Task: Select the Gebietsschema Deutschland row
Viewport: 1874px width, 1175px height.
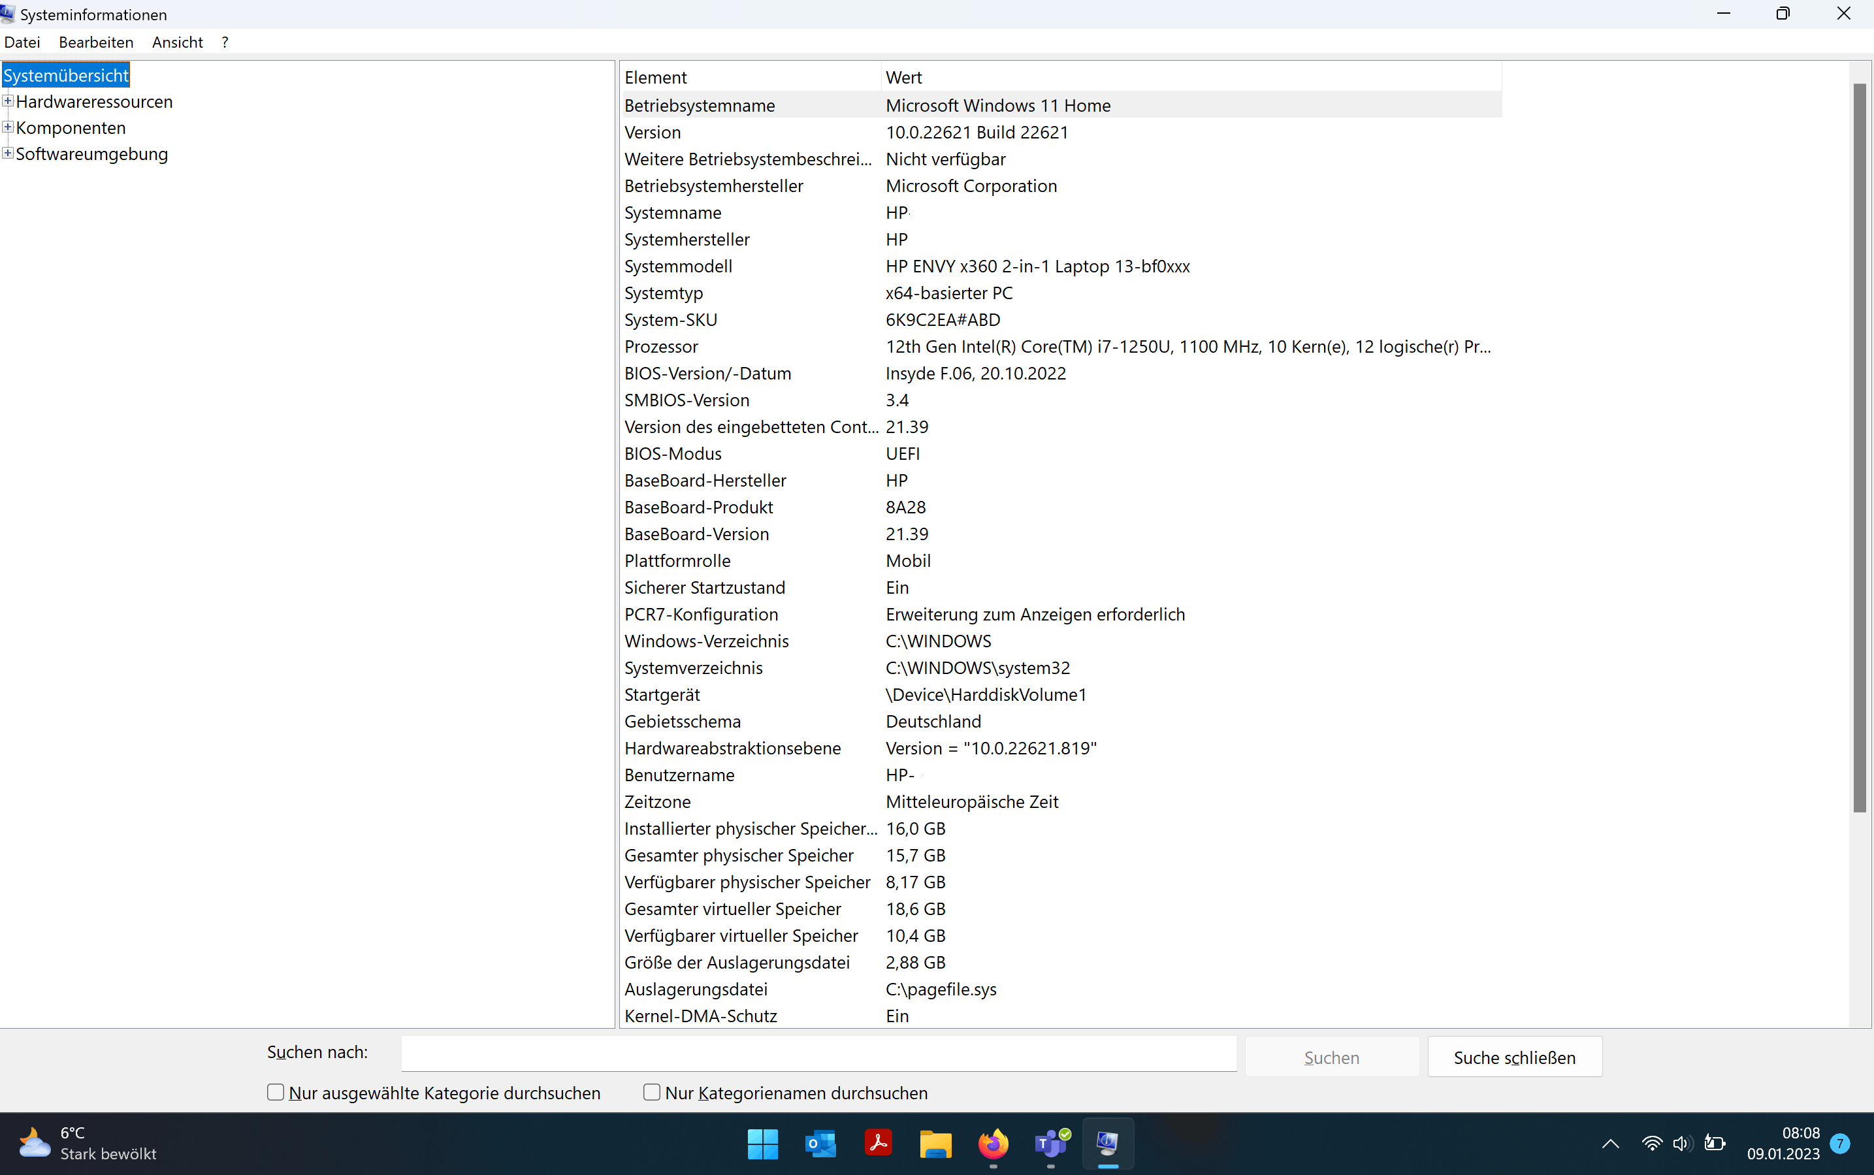Action: [x=1061, y=722]
